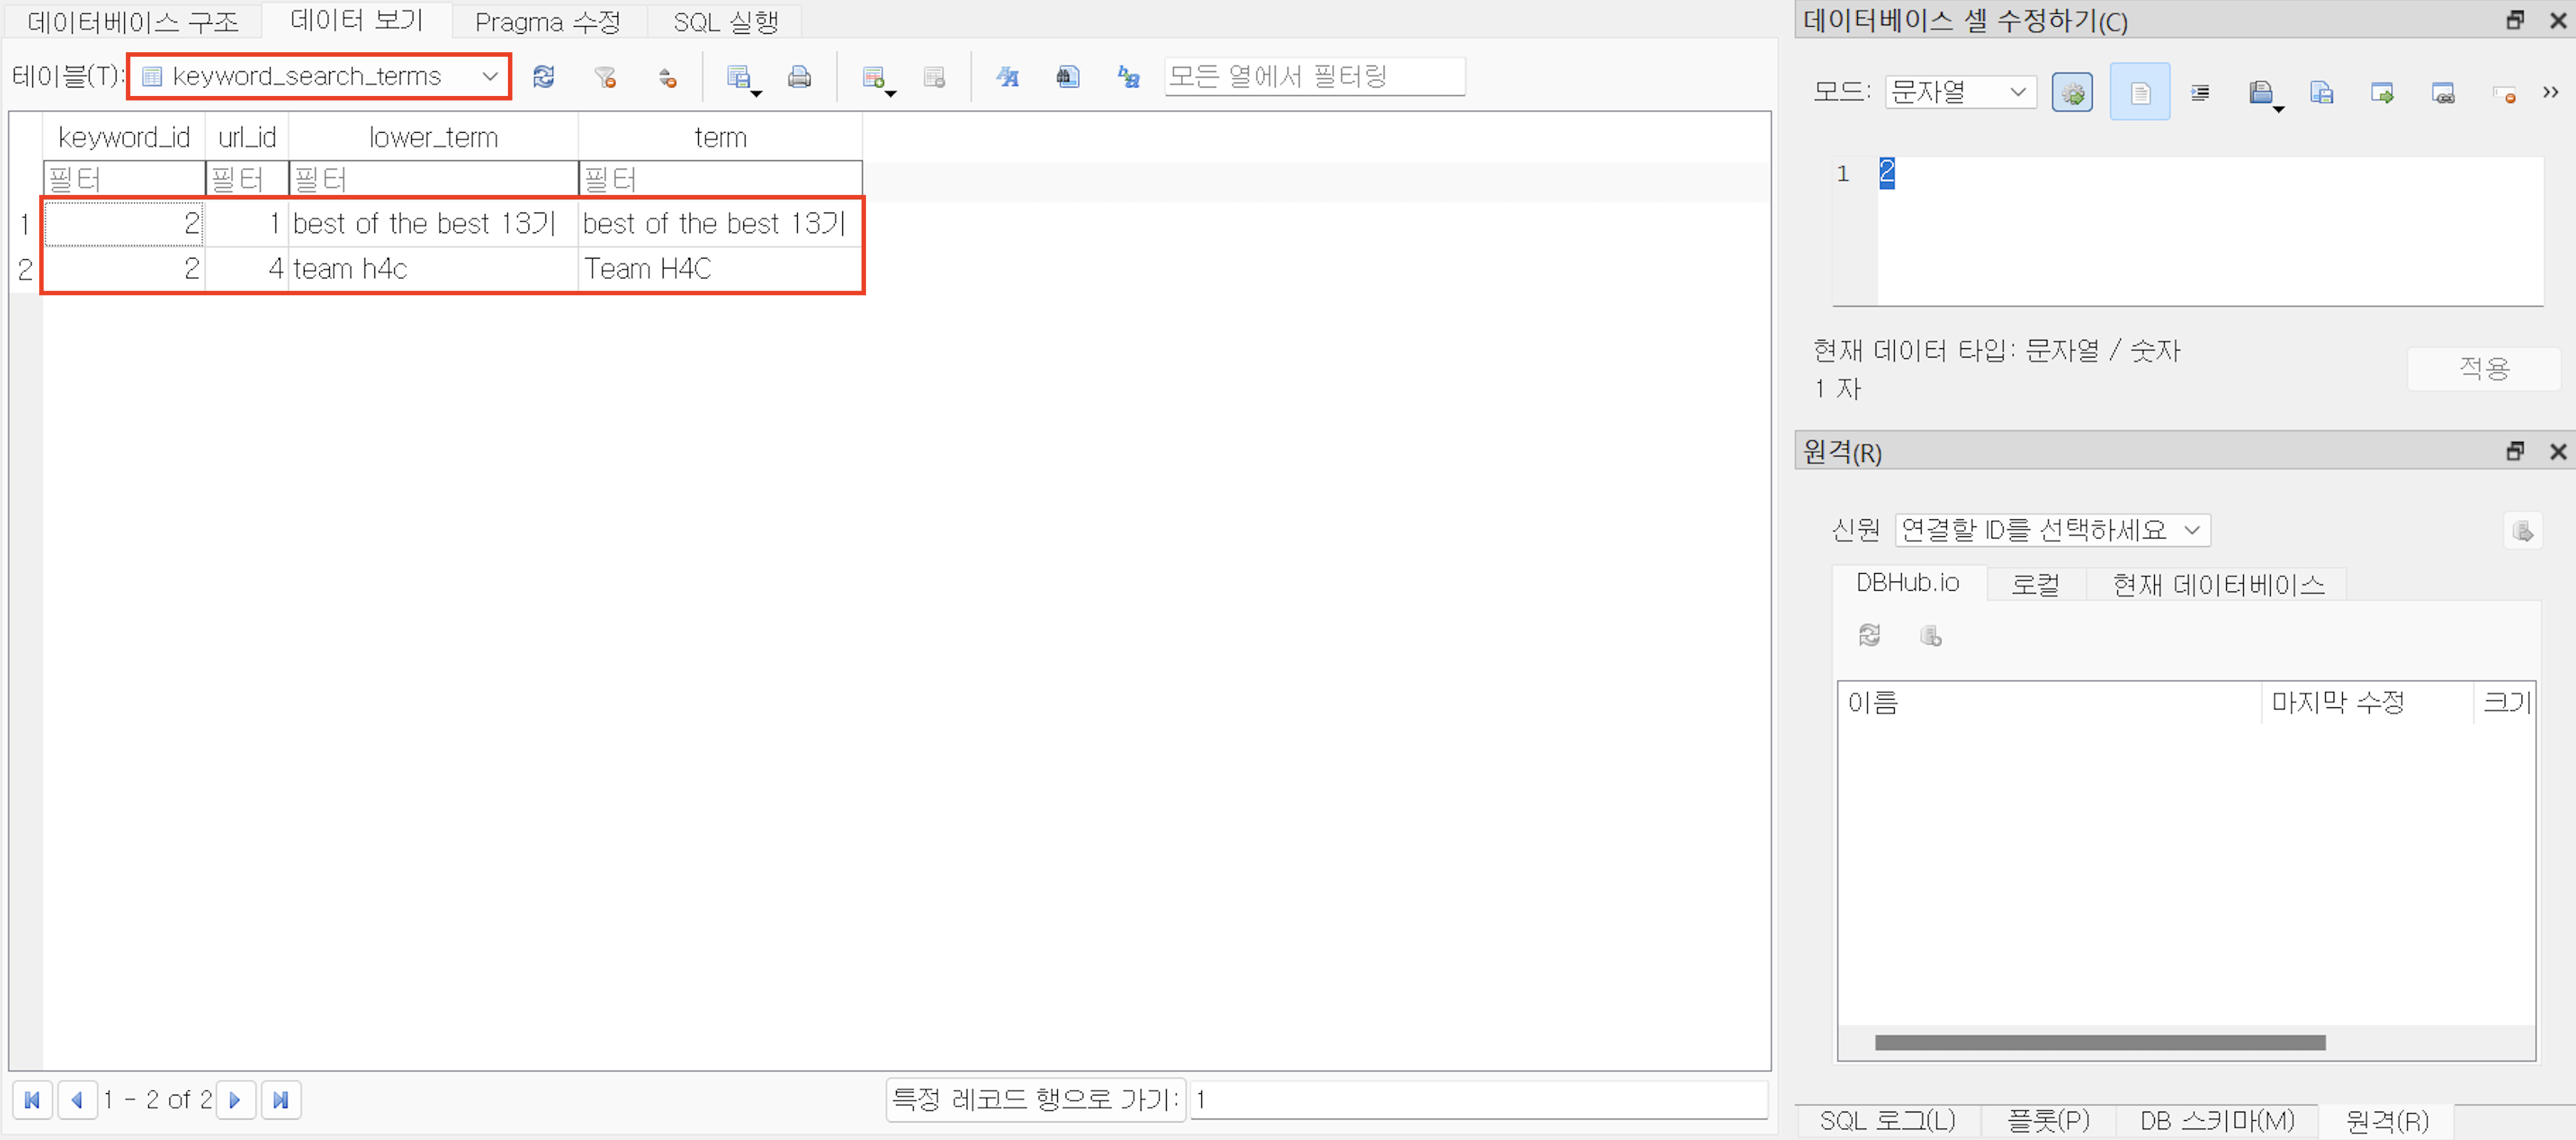This screenshot has height=1140, width=2576.
Task: Open find with binoculars icon
Action: pyautogui.click(x=1067, y=77)
